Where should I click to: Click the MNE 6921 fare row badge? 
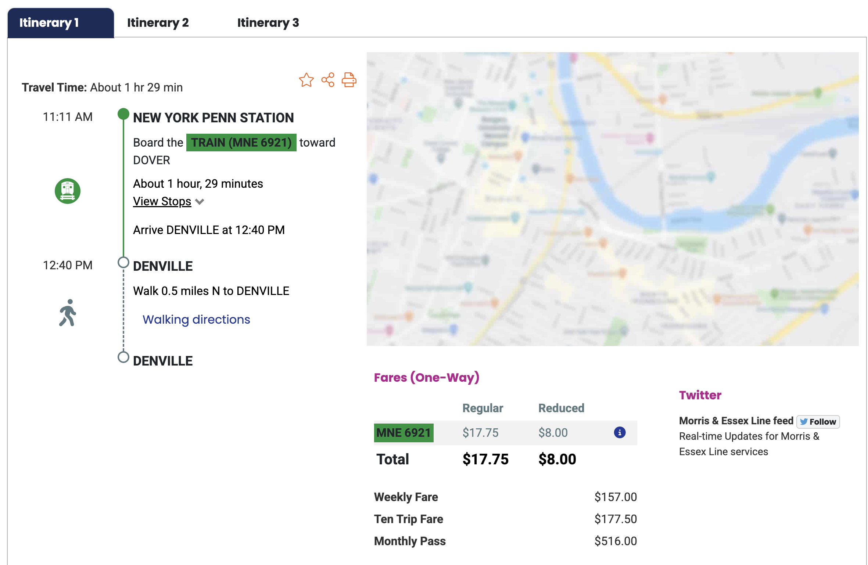click(x=403, y=433)
